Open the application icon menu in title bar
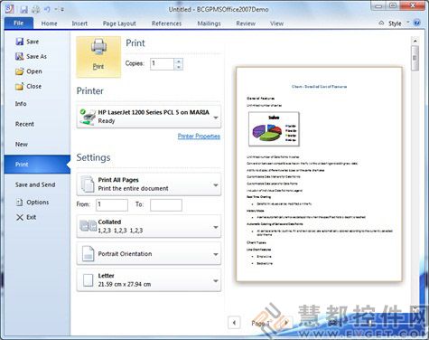Viewport: 429px width, 340px height. coord(9,9)
